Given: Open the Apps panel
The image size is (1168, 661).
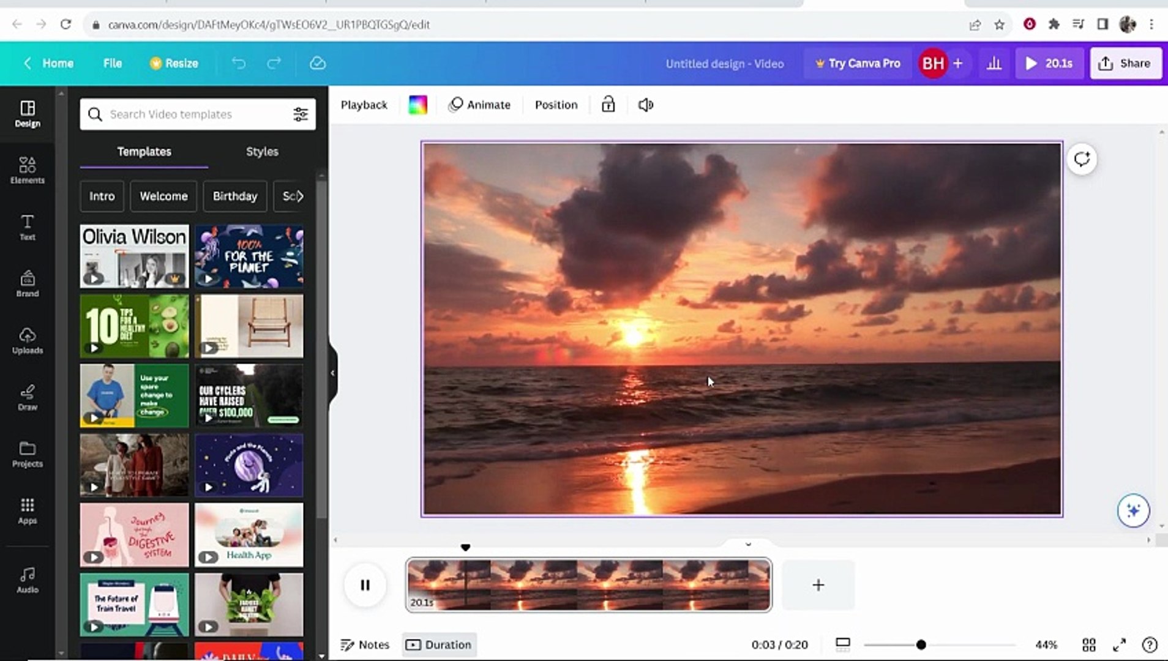Looking at the screenshot, I should [x=27, y=511].
